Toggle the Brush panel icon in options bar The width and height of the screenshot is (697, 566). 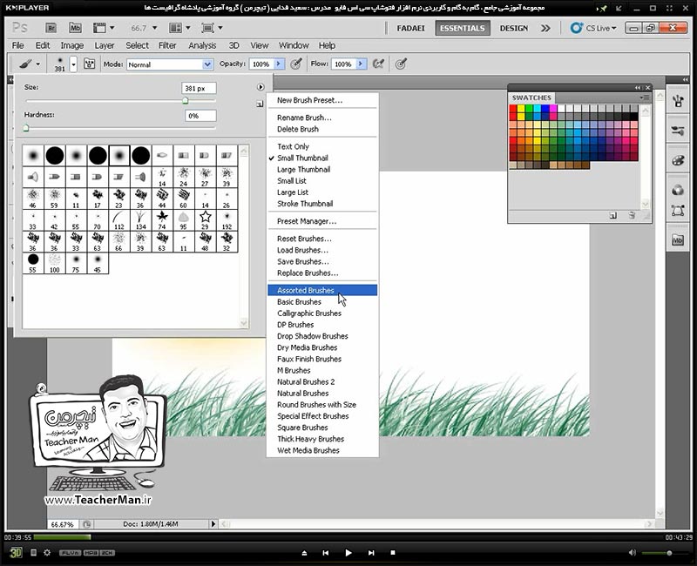[x=90, y=64]
